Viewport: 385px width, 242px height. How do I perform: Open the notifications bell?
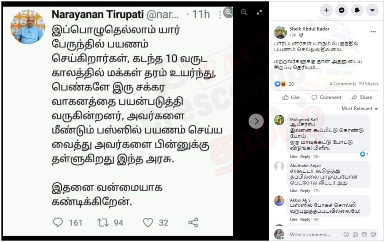[357, 10]
